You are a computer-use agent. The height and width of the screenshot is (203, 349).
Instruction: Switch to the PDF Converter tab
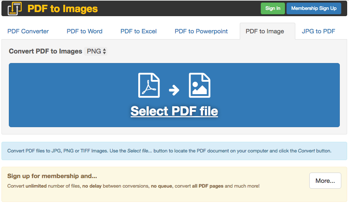[x=28, y=31]
